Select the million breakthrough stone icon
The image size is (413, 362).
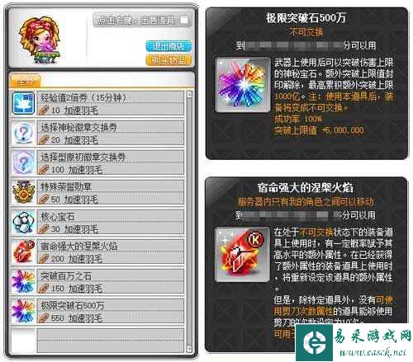coord(23,281)
